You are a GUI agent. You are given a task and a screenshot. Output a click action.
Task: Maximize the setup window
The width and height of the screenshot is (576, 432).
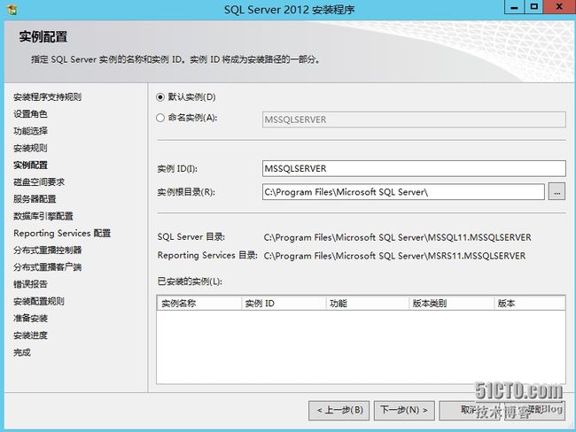[x=533, y=7]
